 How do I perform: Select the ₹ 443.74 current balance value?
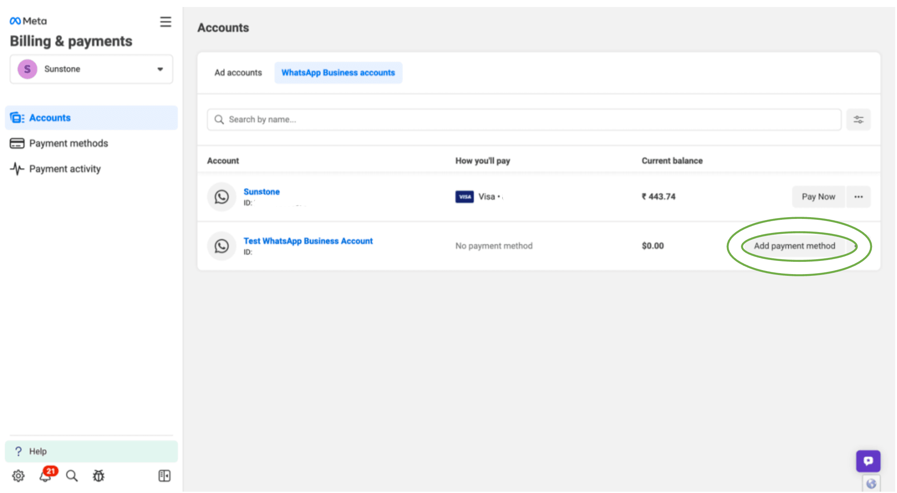(659, 197)
